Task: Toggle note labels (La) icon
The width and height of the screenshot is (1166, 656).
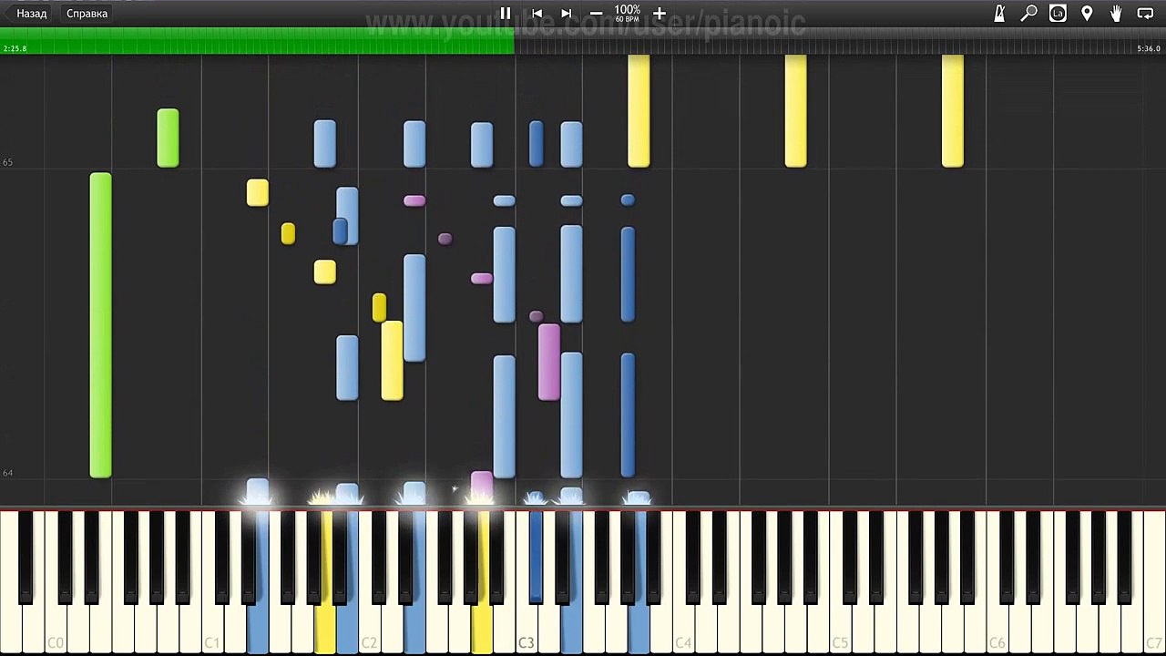Action: tap(1058, 14)
